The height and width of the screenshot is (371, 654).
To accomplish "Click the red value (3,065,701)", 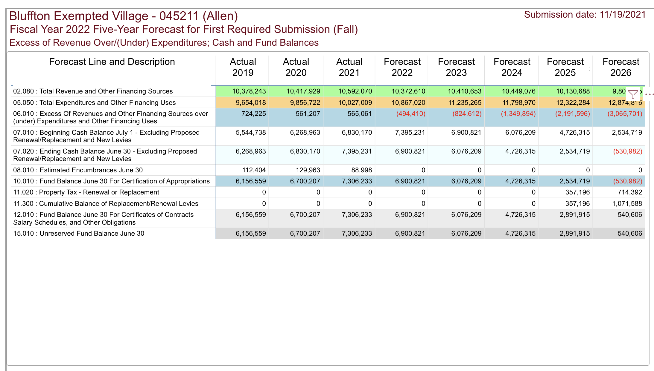I will [625, 114].
